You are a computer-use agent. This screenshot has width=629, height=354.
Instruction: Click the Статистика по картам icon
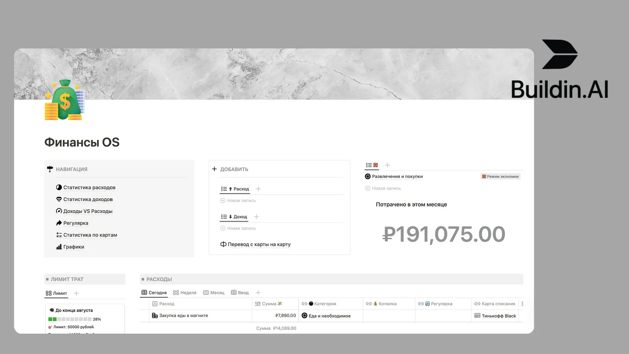[x=59, y=235]
